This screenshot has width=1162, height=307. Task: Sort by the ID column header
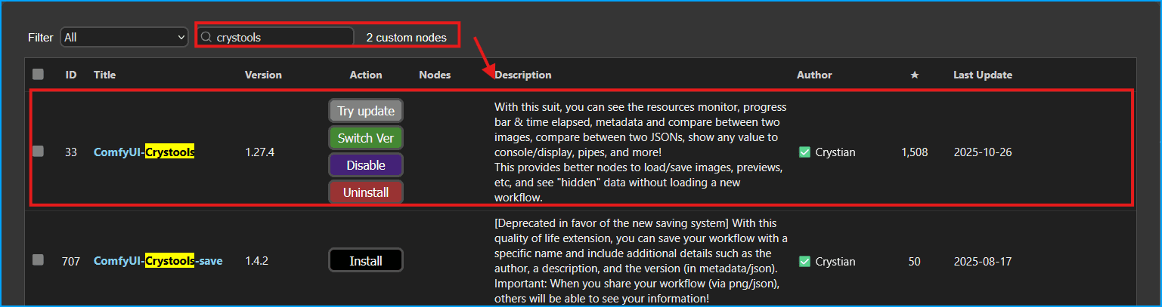(71, 75)
